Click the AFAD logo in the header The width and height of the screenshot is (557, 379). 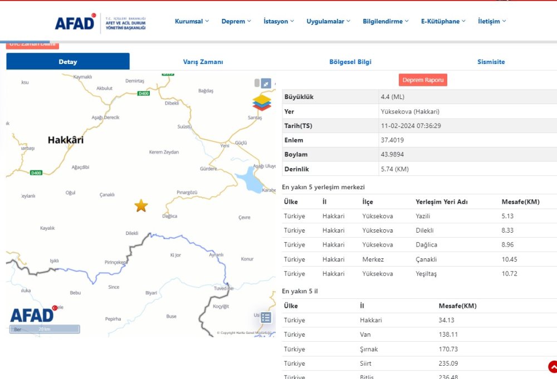coord(74,23)
